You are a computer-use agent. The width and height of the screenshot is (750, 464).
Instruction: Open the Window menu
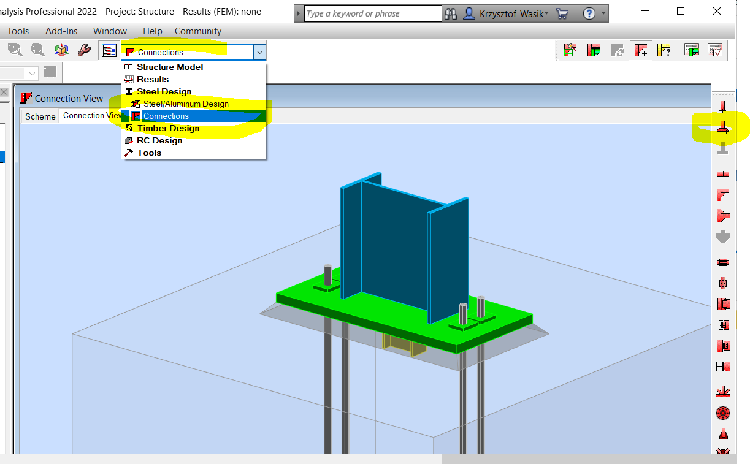(110, 31)
